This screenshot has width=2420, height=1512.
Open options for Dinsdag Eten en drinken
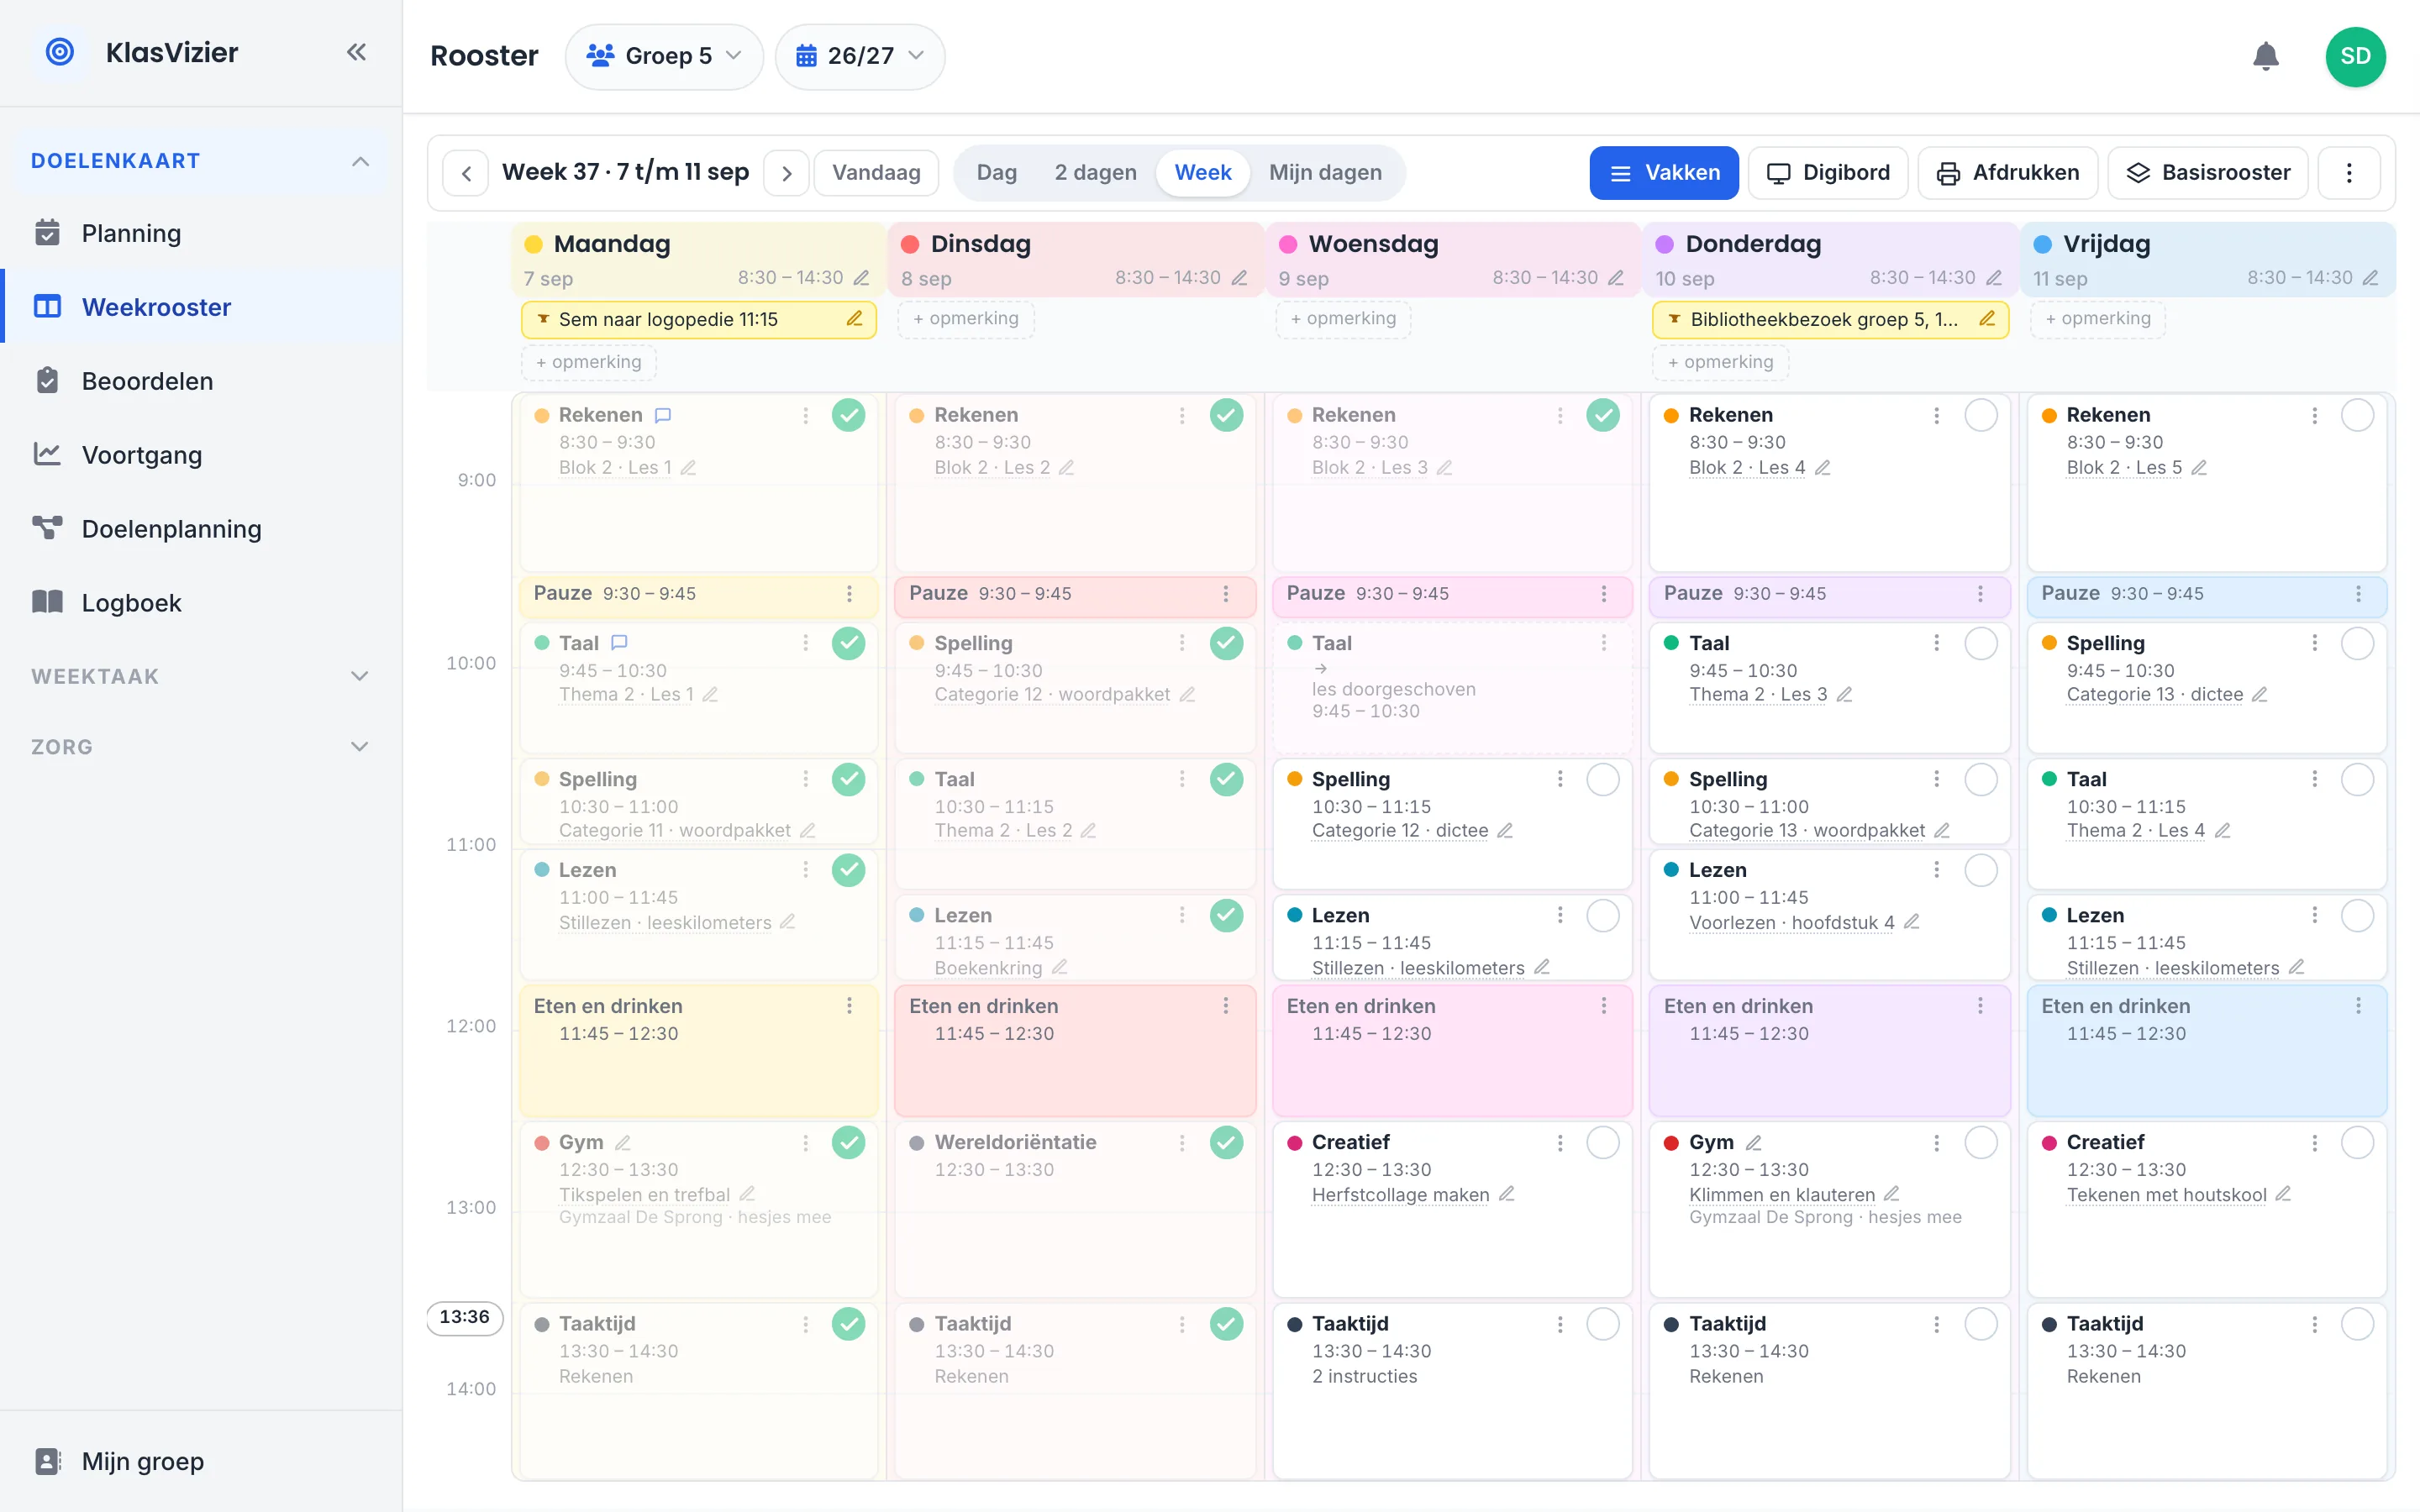[x=1225, y=1006]
